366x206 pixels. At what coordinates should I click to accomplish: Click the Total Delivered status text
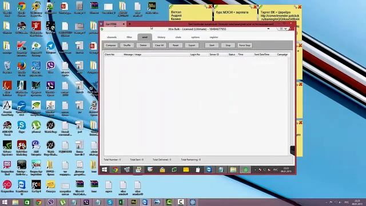(162, 160)
